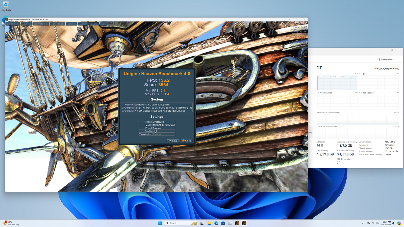Click the Driver date 25/06/2024 value

pos(390,145)
